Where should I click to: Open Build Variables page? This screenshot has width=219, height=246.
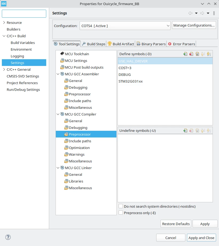click(23, 43)
